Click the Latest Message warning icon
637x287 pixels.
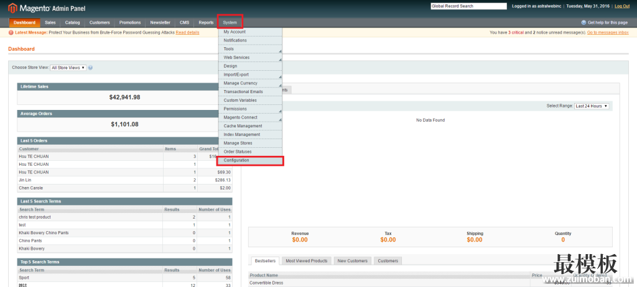point(11,32)
